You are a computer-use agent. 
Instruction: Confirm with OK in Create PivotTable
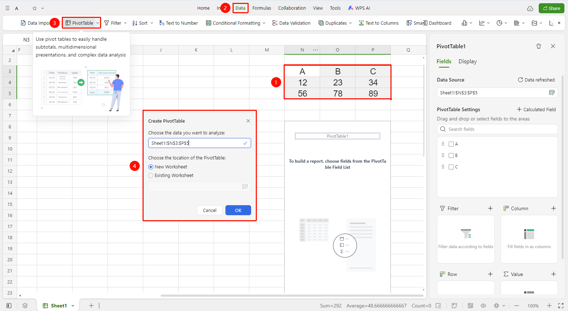point(238,210)
